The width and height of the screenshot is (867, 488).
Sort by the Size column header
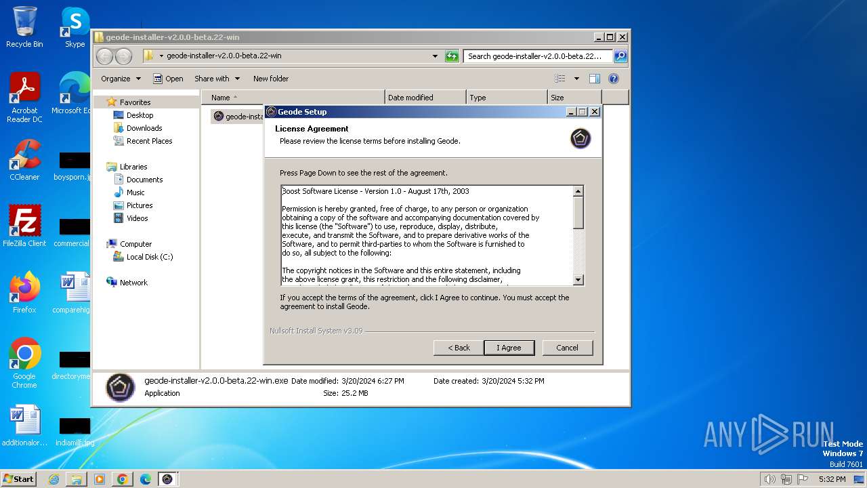click(574, 98)
